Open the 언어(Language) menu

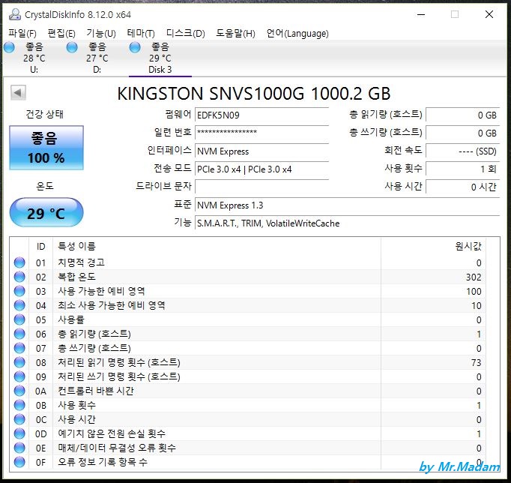(297, 33)
